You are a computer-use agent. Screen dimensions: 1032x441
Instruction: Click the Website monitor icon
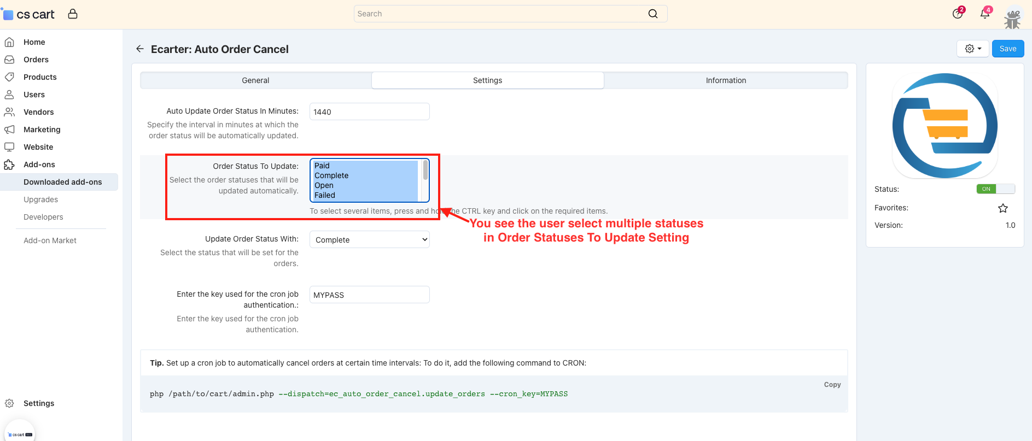(x=9, y=147)
